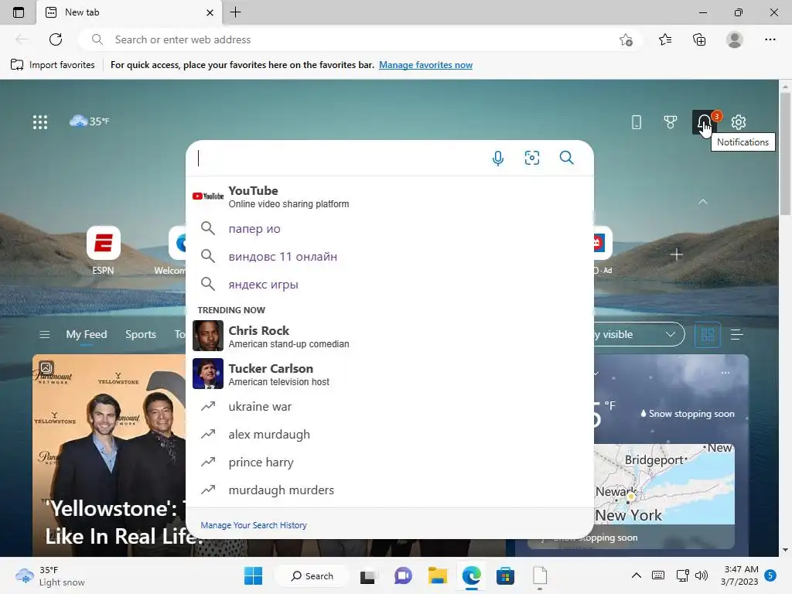Open Chat app from taskbar

click(x=403, y=575)
